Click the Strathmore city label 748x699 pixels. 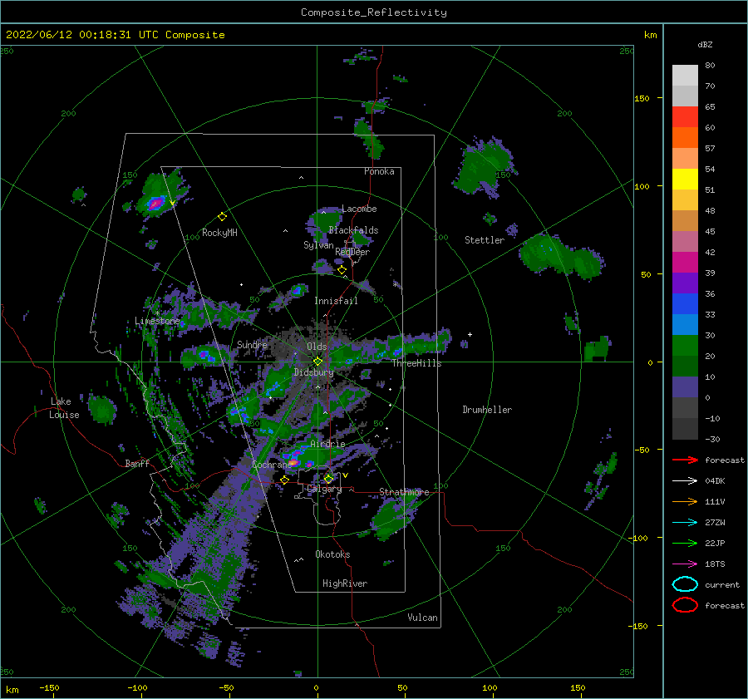[404, 491]
